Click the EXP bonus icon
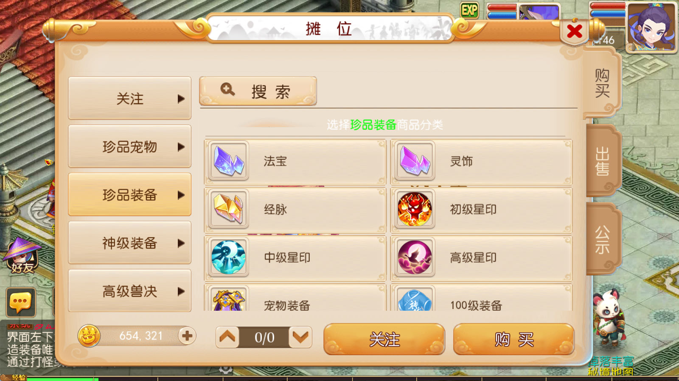The width and height of the screenshot is (679, 381). [469, 10]
